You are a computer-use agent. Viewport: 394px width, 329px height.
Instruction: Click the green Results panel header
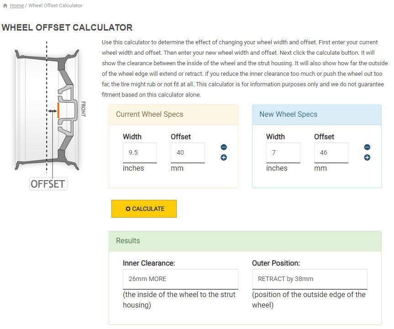click(x=245, y=241)
